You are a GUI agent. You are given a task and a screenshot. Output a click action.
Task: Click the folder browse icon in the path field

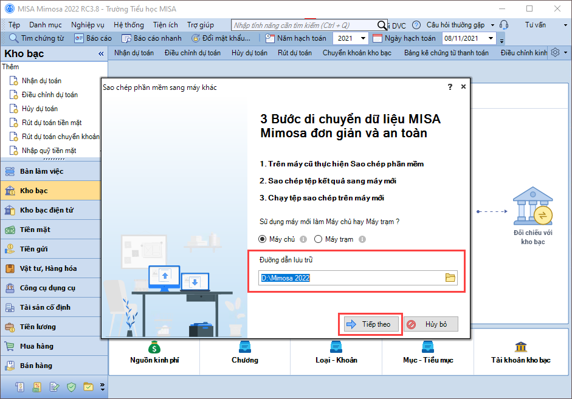[450, 278]
